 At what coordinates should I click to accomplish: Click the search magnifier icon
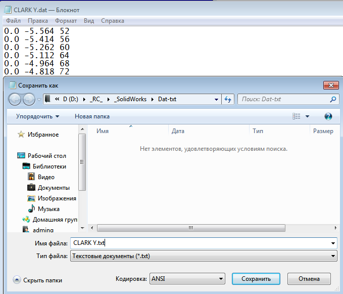[333, 100]
